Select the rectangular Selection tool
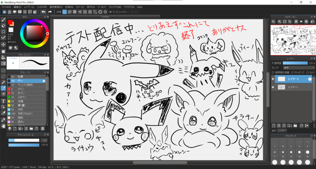Screen dimensions: 316x169 coord(3,71)
